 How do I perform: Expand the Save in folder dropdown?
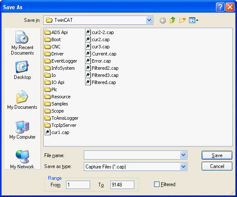click(149, 20)
